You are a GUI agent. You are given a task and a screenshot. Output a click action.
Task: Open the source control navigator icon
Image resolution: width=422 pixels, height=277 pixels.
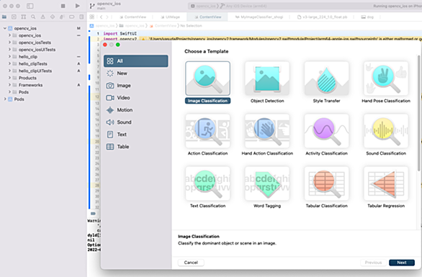tap(14, 17)
